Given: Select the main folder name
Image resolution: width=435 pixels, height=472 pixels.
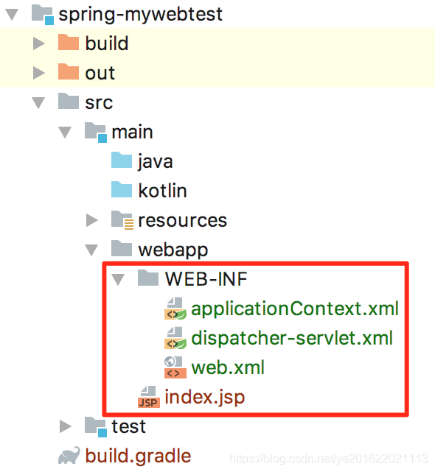Looking at the screenshot, I should click(x=132, y=132).
